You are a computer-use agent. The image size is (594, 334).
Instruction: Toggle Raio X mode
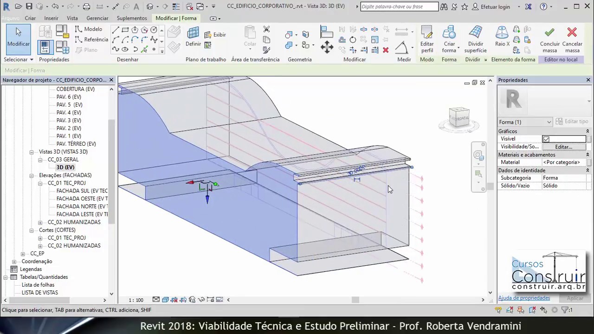point(502,37)
